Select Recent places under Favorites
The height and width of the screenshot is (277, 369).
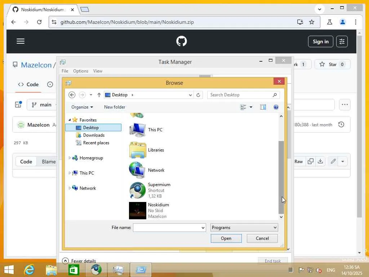(96, 143)
